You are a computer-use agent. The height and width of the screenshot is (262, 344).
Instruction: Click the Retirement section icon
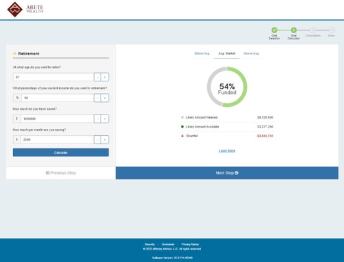click(x=14, y=54)
